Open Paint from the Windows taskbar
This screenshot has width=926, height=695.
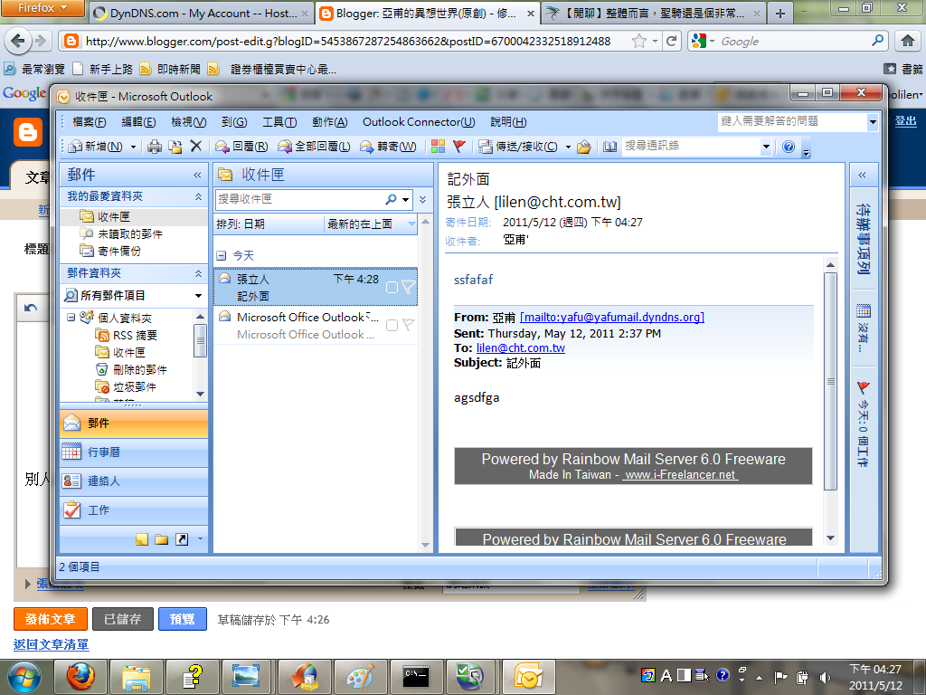click(360, 677)
